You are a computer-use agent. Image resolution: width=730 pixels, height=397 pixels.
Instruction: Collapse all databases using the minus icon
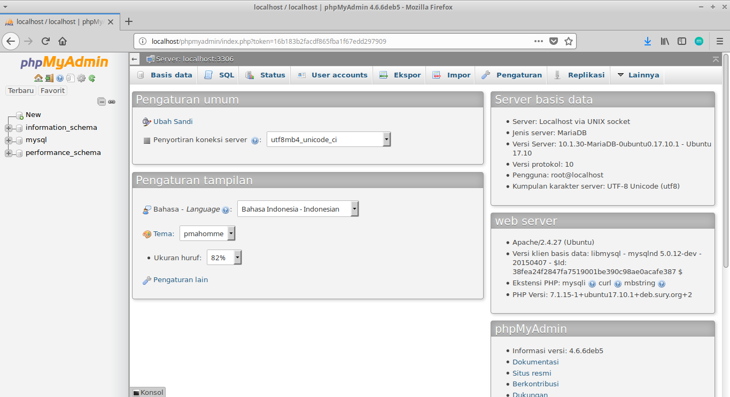pos(102,102)
